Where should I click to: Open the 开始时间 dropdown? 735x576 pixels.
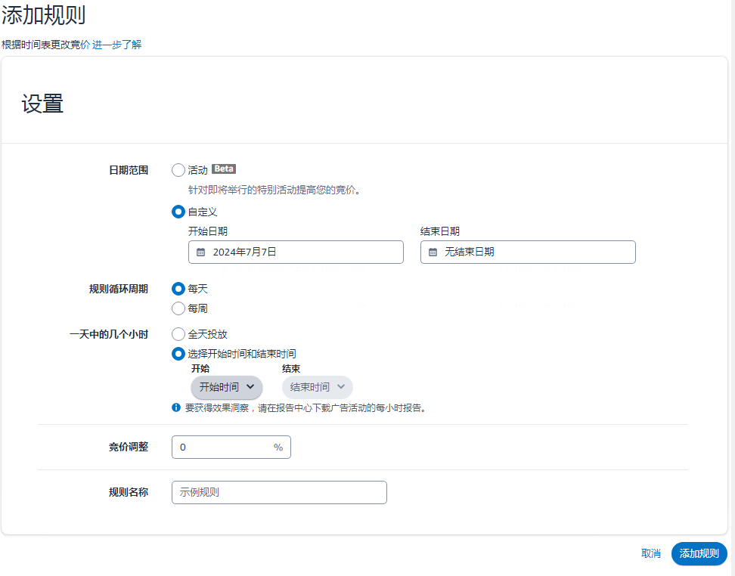point(226,386)
